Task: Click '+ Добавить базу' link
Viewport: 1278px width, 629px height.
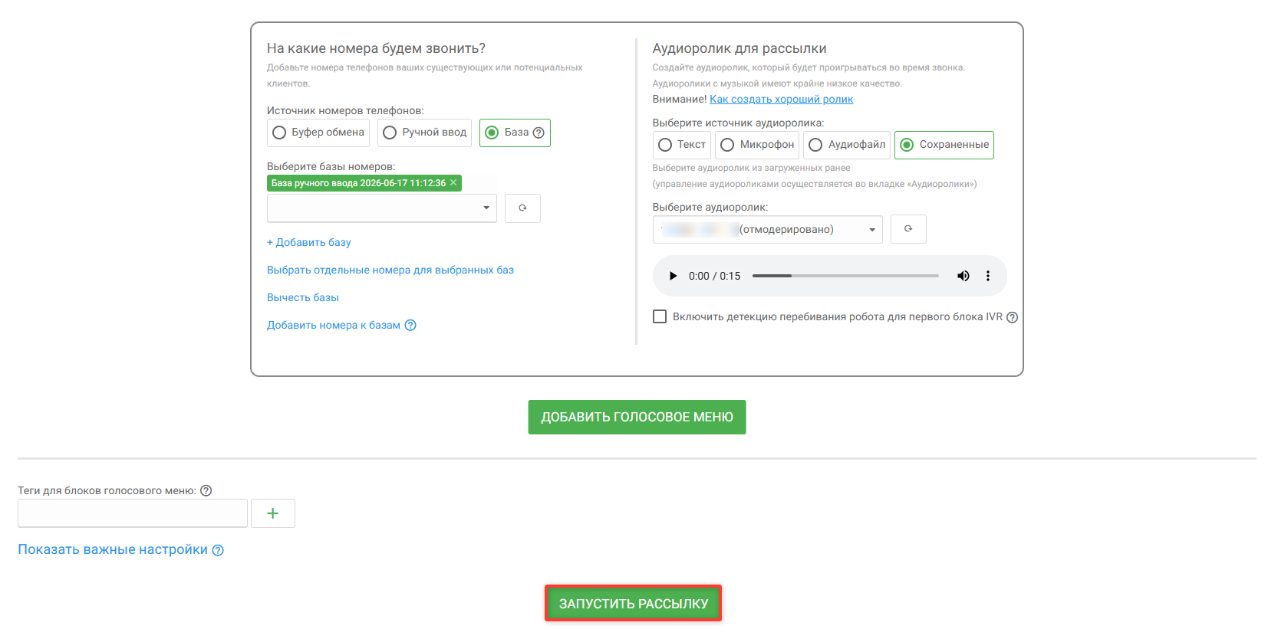Action: click(308, 242)
